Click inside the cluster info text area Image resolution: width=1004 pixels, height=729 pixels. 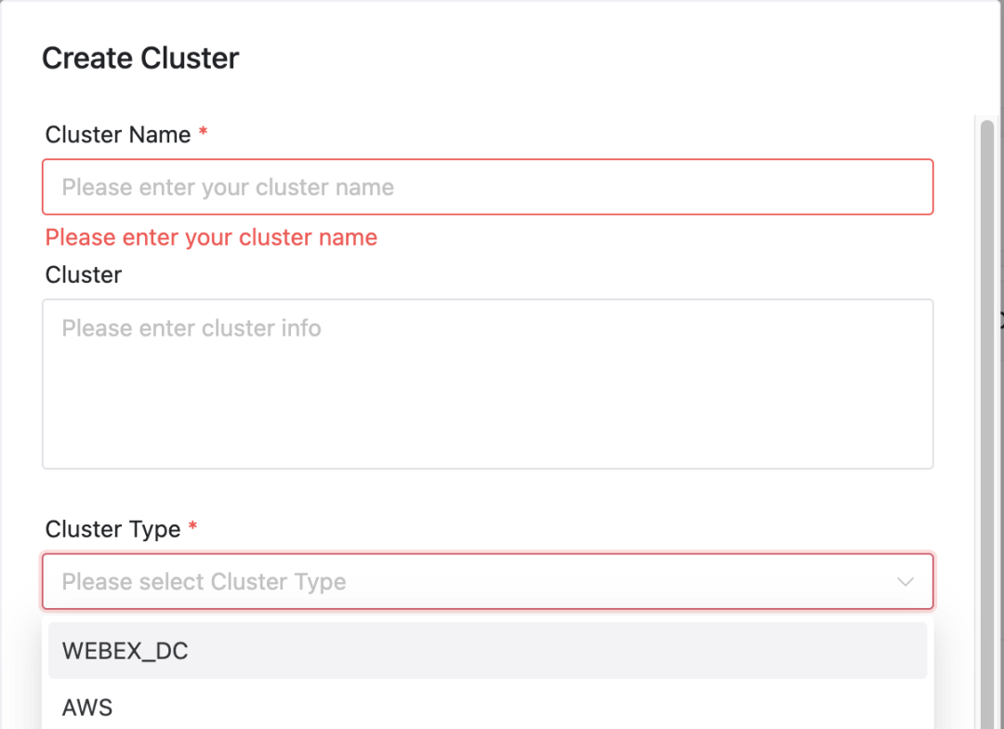point(488,384)
